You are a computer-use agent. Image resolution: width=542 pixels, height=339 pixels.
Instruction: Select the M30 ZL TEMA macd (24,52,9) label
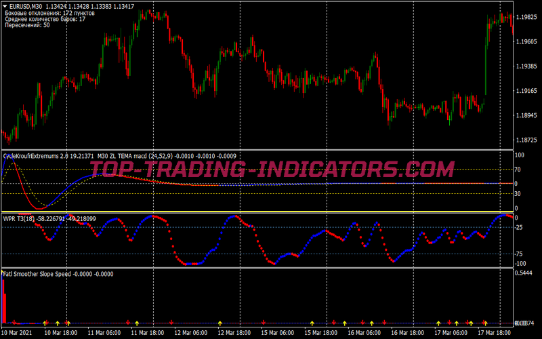tap(135, 157)
